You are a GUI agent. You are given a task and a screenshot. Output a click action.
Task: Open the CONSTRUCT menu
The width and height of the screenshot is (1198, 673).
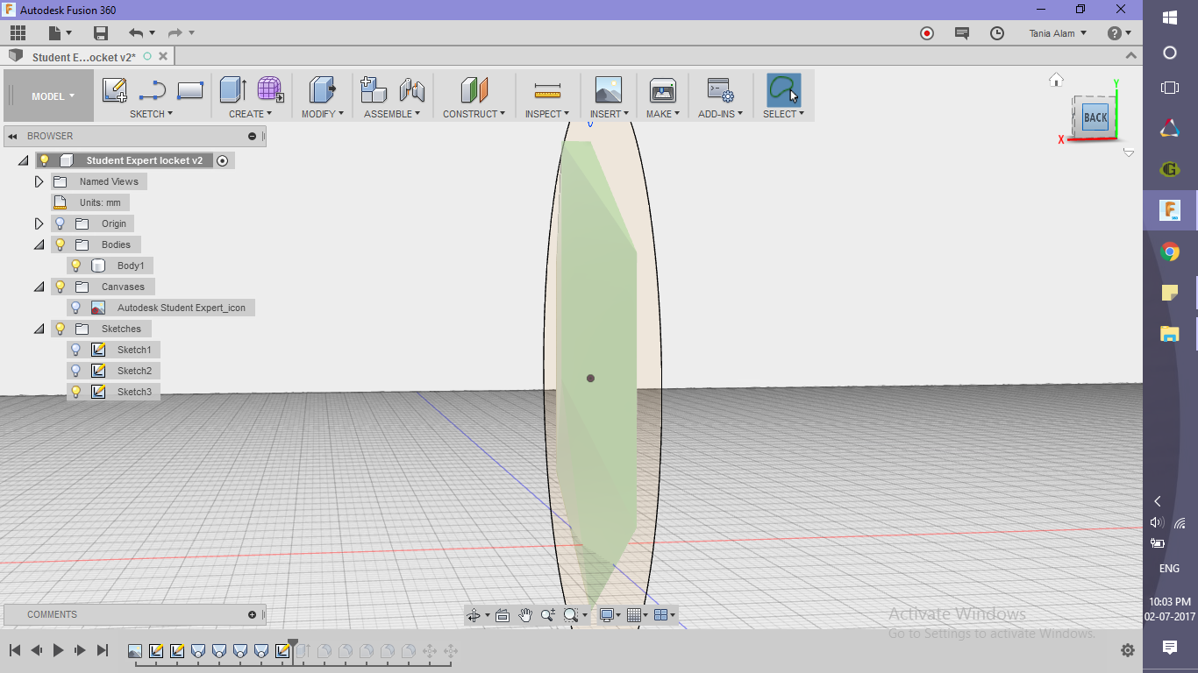tap(474, 114)
